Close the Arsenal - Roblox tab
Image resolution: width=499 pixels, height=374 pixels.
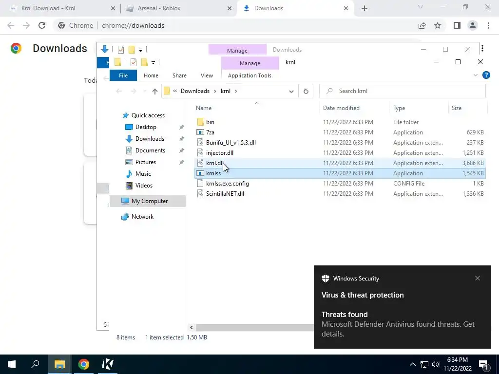pos(230,8)
